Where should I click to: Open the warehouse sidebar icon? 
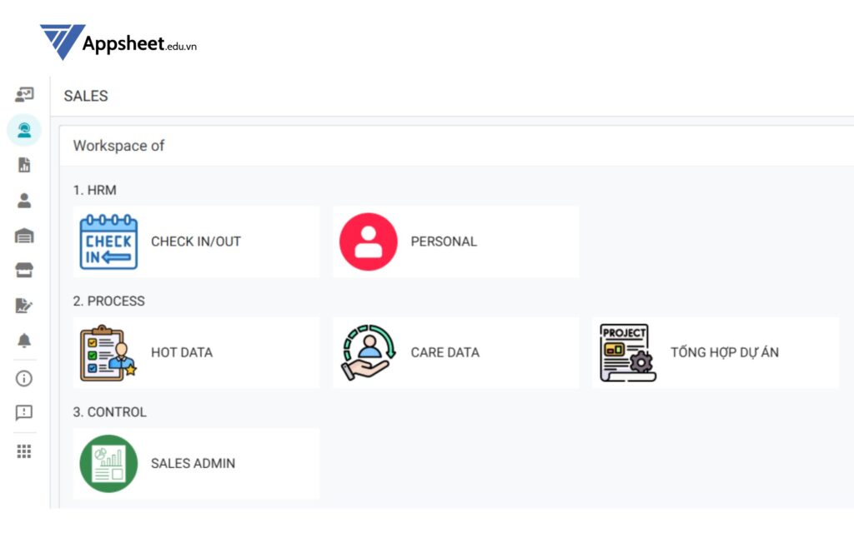(x=24, y=236)
